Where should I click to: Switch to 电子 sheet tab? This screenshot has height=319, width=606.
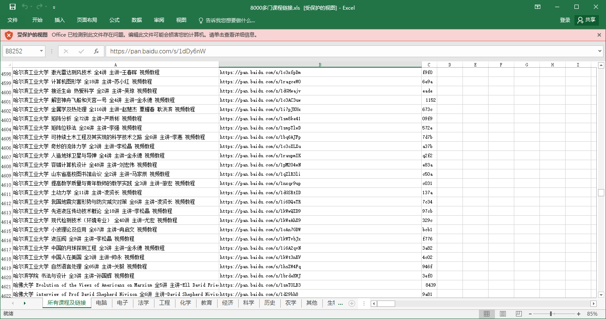pos(122,303)
